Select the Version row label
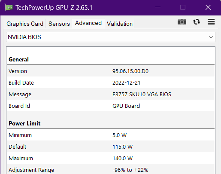Screen dimensions: 221x174 click(18, 71)
